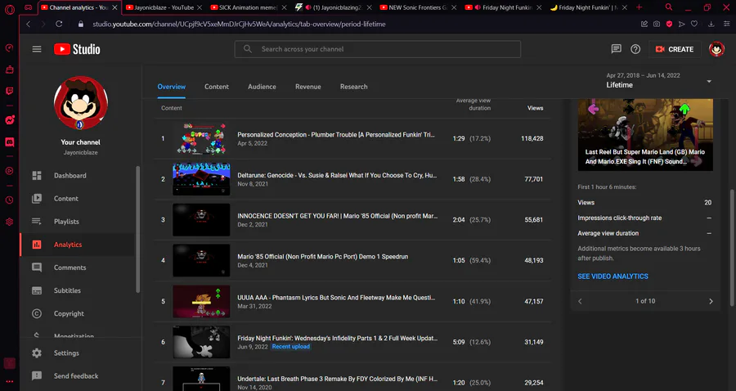
Task: Reload the page
Action: (59, 24)
